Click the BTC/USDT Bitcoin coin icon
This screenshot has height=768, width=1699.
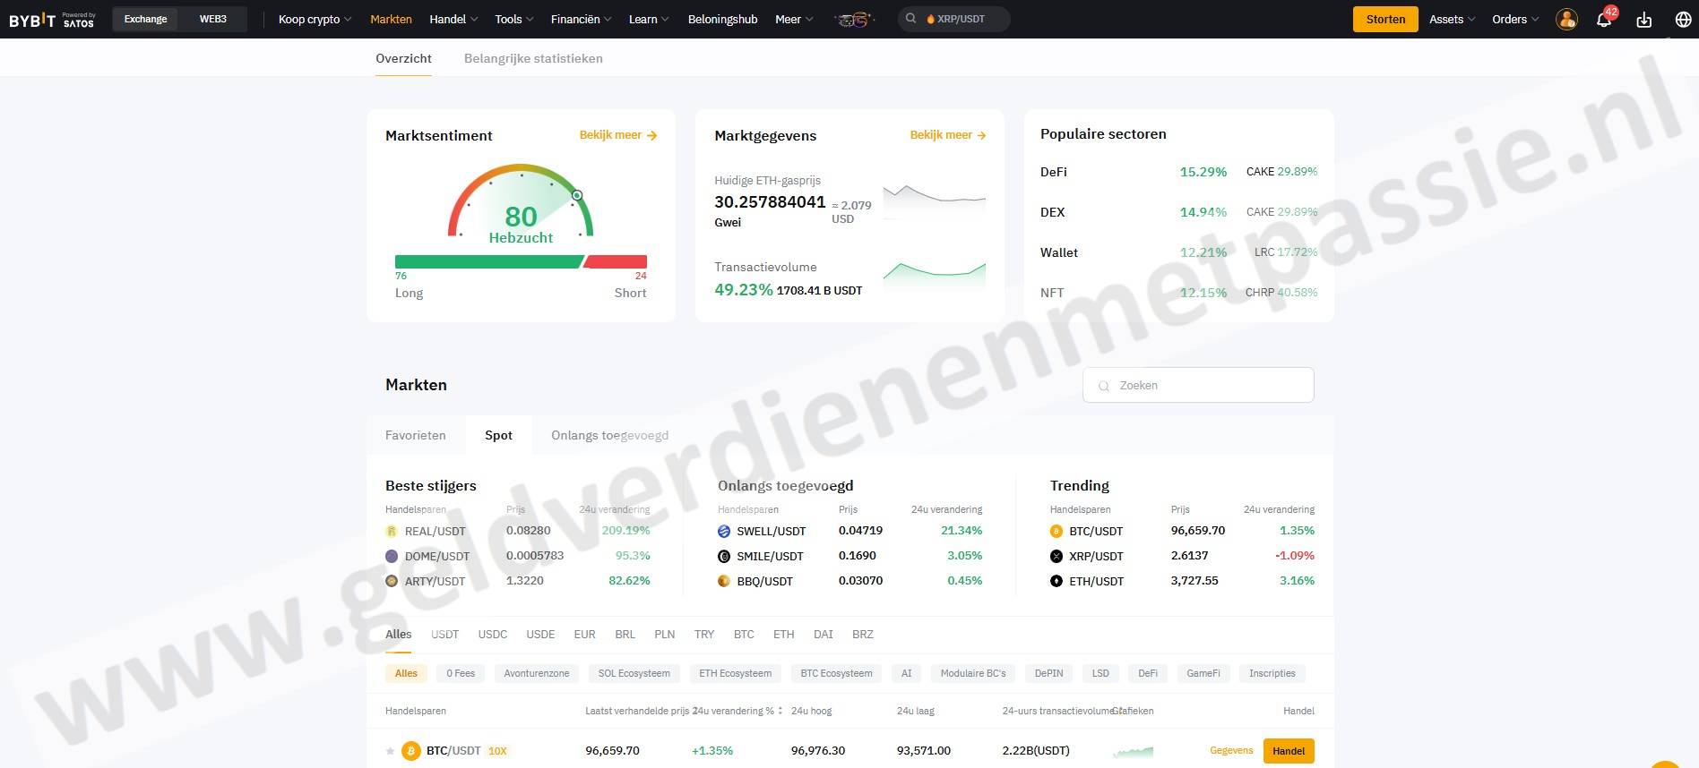411,751
